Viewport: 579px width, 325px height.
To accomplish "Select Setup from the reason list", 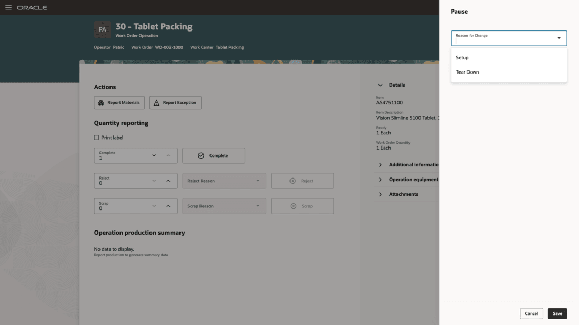I will pos(462,58).
